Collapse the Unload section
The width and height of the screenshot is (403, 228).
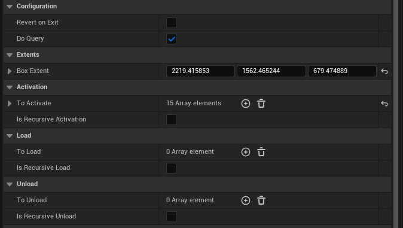point(10,184)
